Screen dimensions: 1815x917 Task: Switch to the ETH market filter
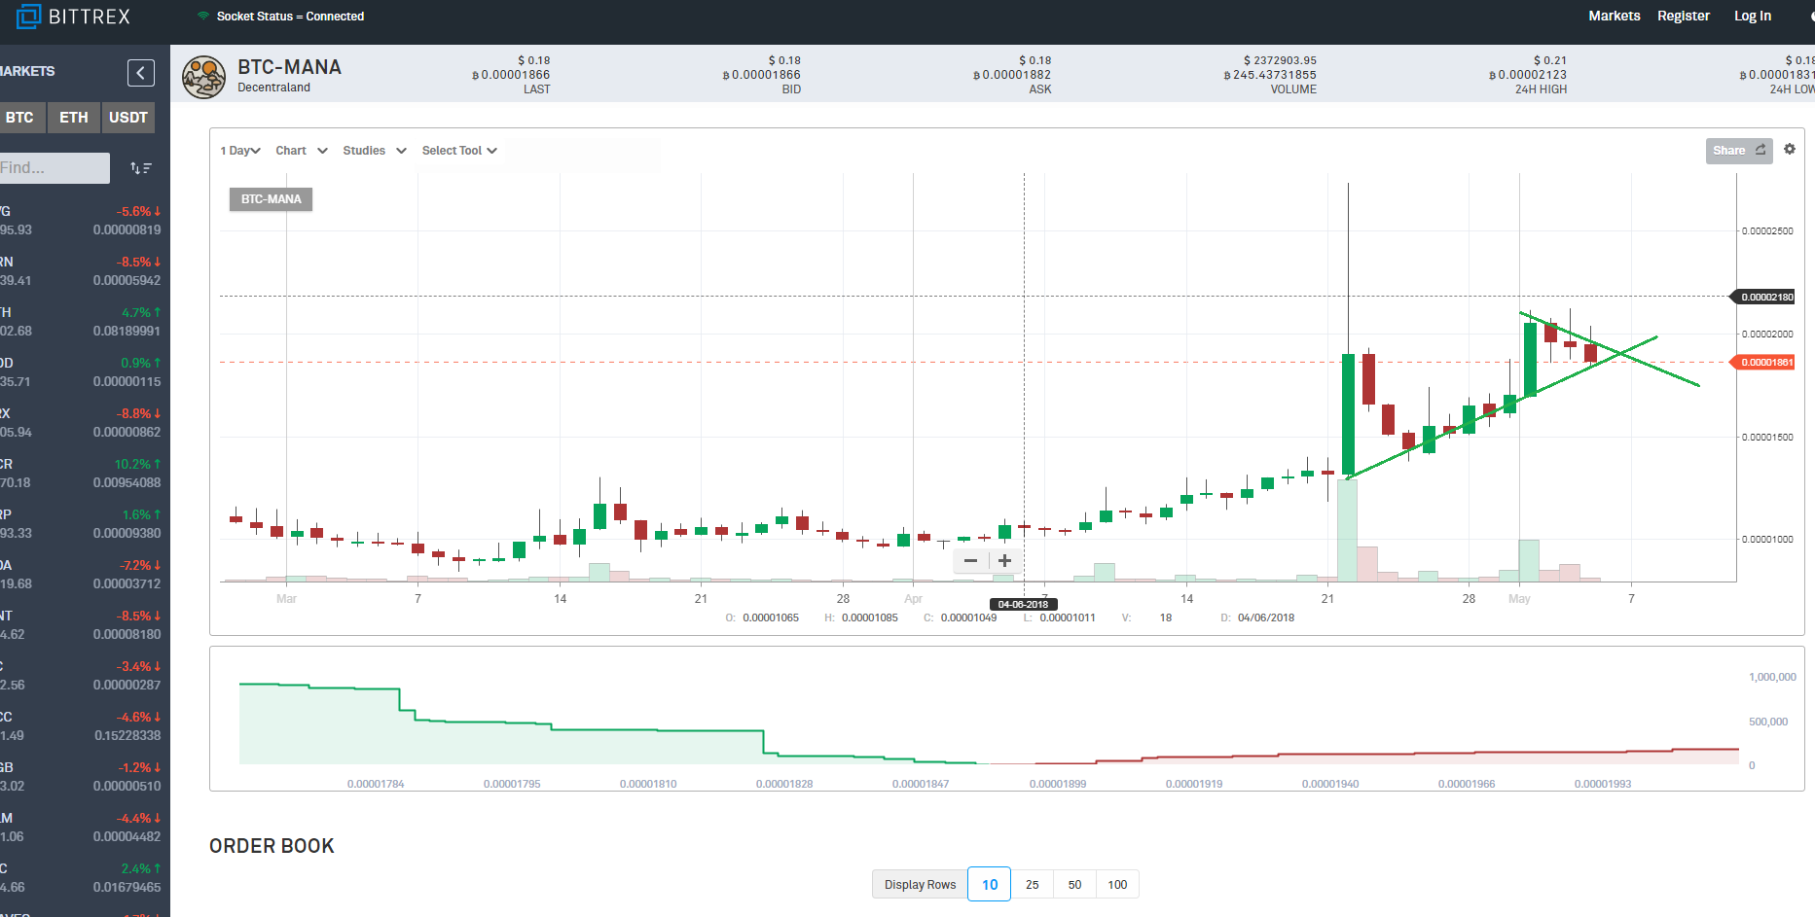(x=73, y=117)
